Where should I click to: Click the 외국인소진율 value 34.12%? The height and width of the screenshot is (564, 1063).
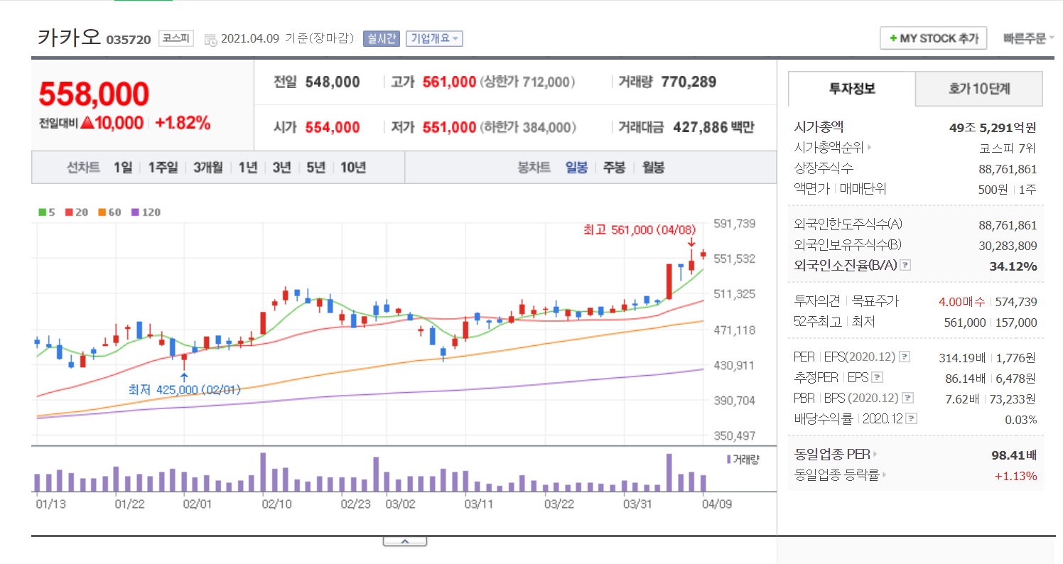(1013, 266)
